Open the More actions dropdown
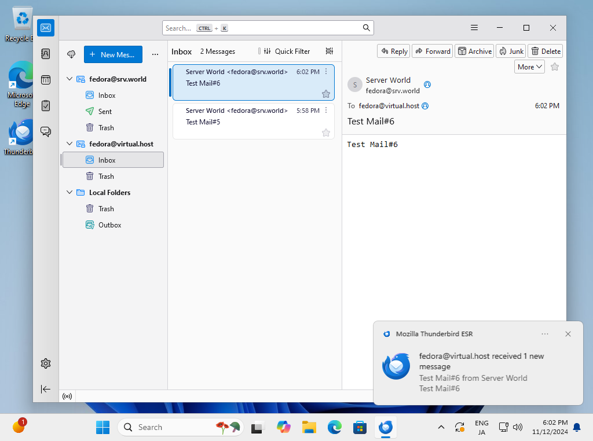 tap(529, 67)
